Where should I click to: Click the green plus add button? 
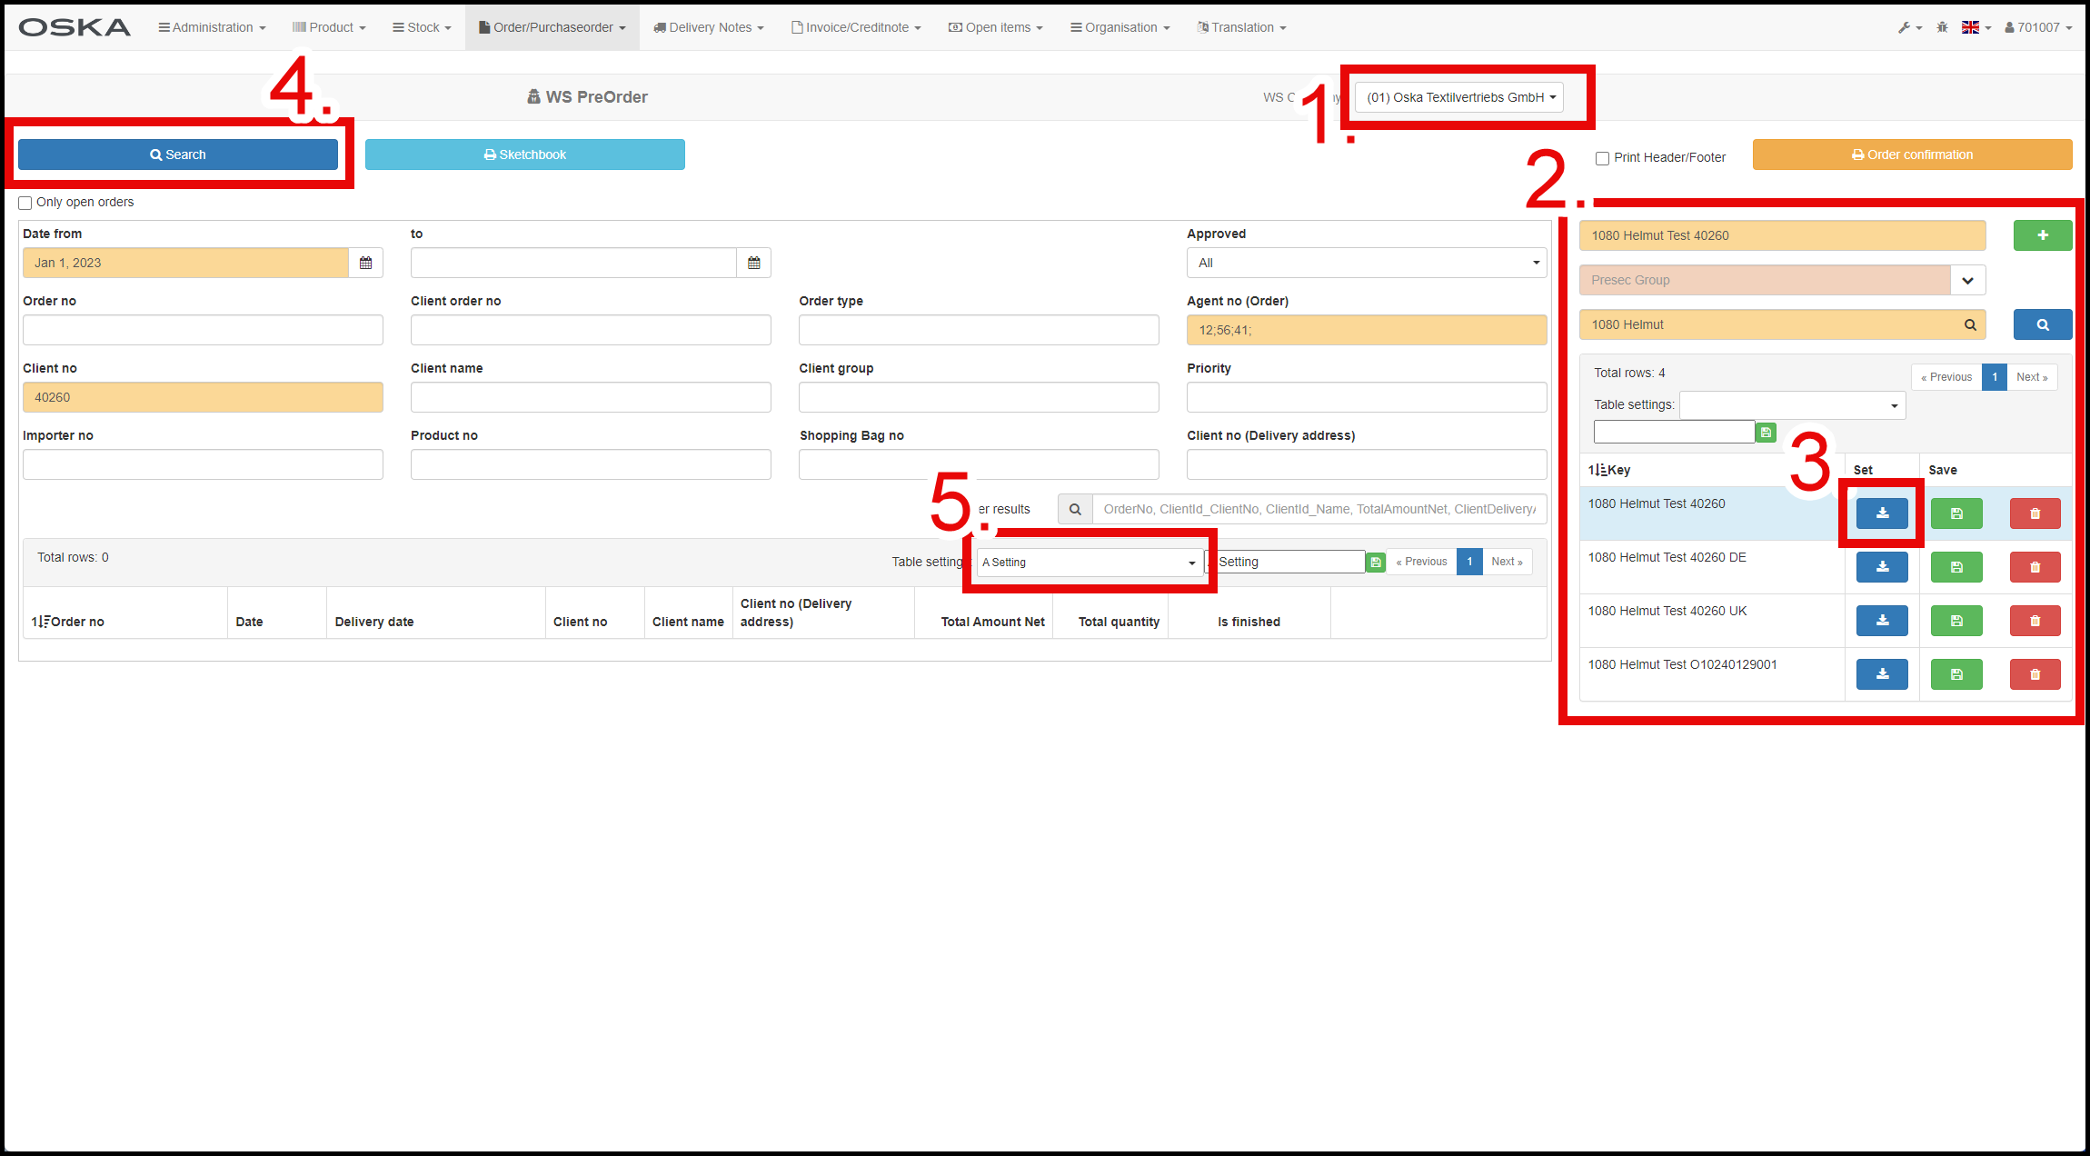pyautogui.click(x=2042, y=235)
